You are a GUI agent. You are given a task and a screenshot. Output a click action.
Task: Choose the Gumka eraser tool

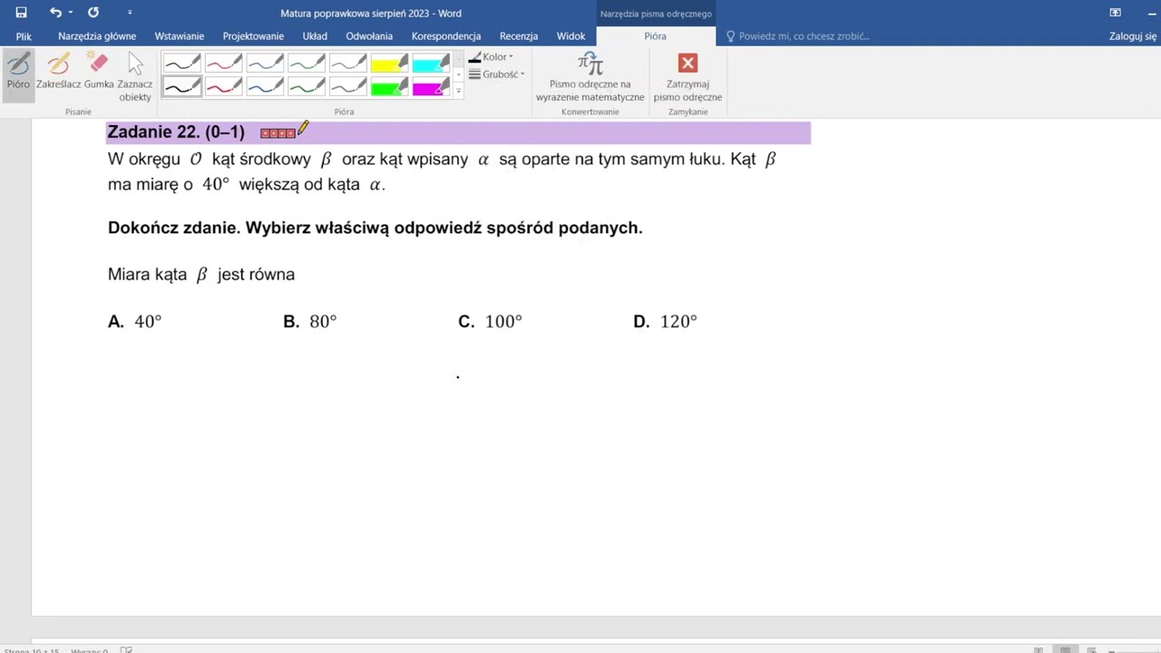(99, 72)
